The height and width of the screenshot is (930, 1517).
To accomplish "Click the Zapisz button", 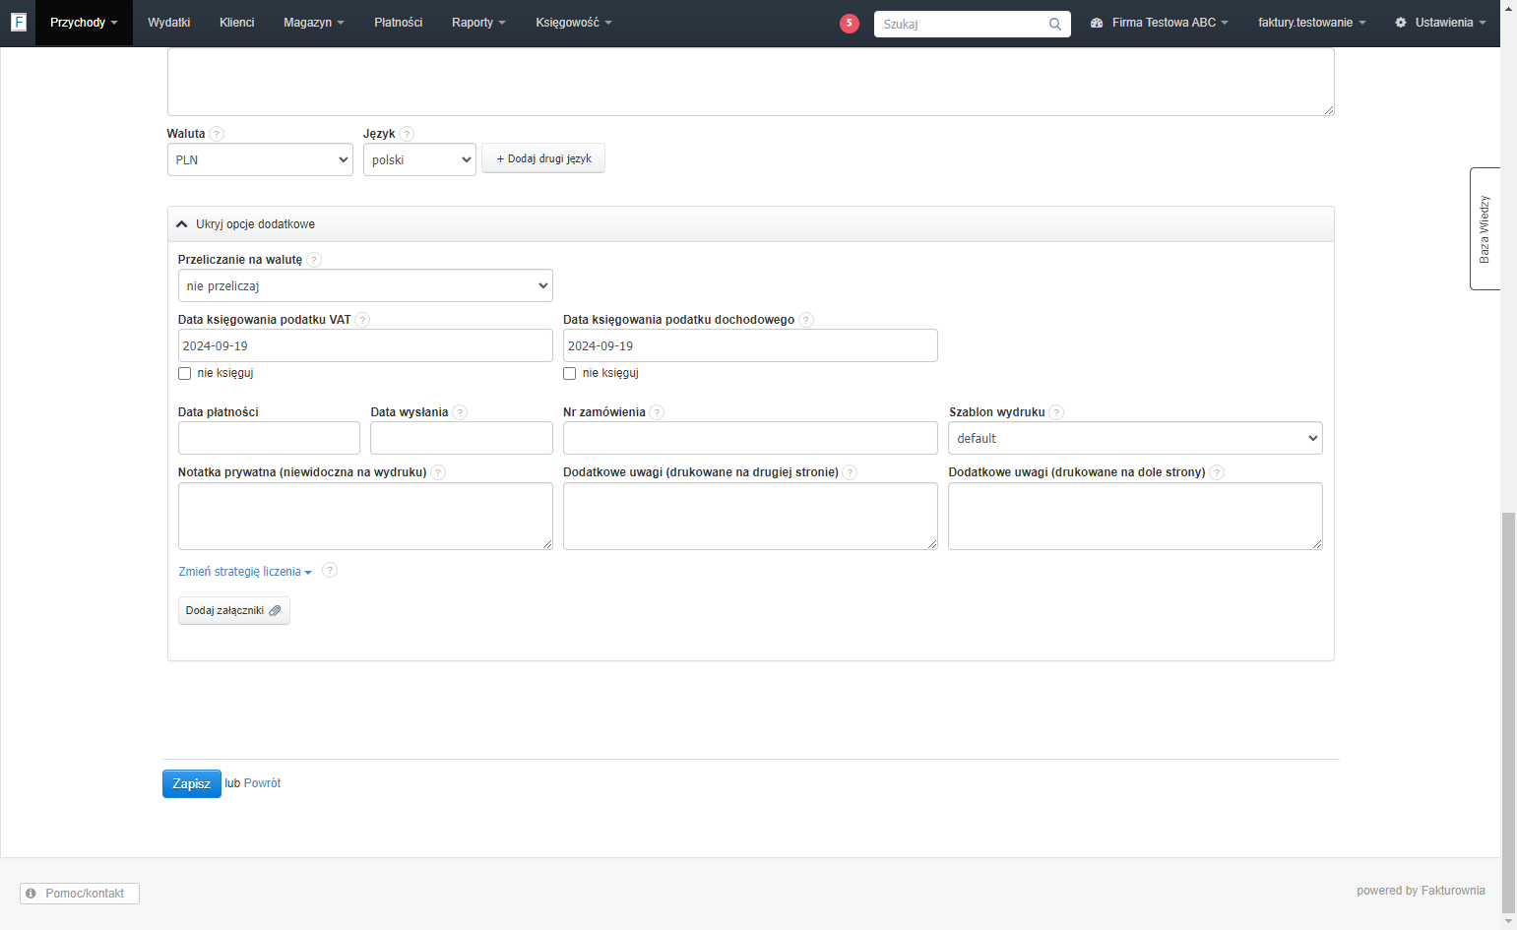I will click(x=192, y=783).
